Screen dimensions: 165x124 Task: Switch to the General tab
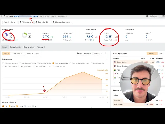[5, 47]
